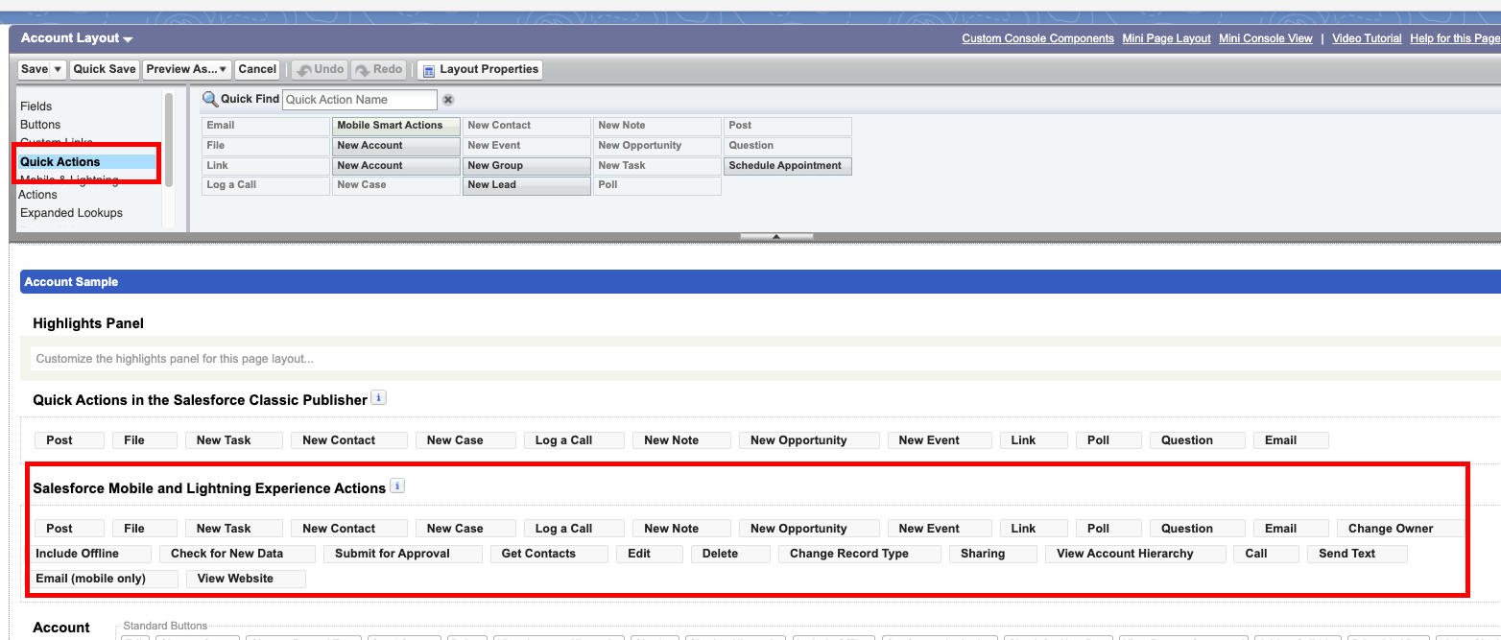The image size is (1501, 640).
Task: Select New Case in the palette
Action: (x=396, y=185)
